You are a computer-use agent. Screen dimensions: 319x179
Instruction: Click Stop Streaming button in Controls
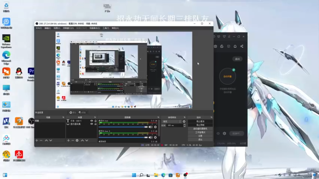(201, 121)
